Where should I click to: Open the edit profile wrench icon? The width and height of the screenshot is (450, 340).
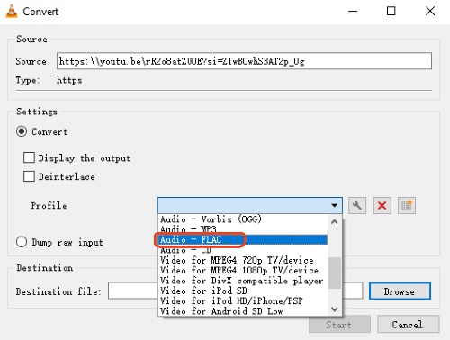pyautogui.click(x=357, y=206)
